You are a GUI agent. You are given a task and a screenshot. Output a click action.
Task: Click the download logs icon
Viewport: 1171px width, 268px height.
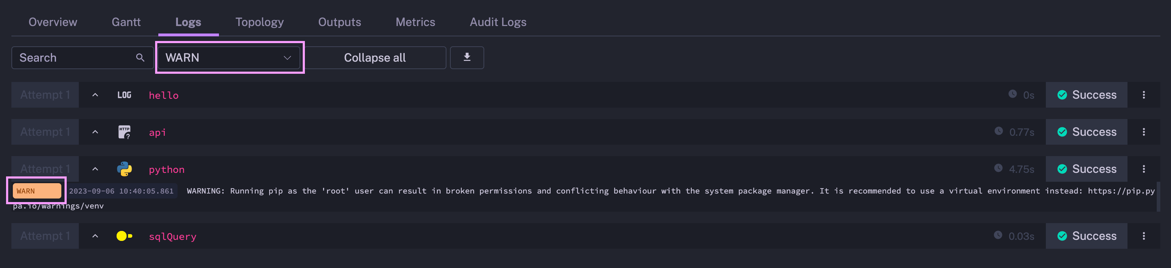[x=467, y=57]
